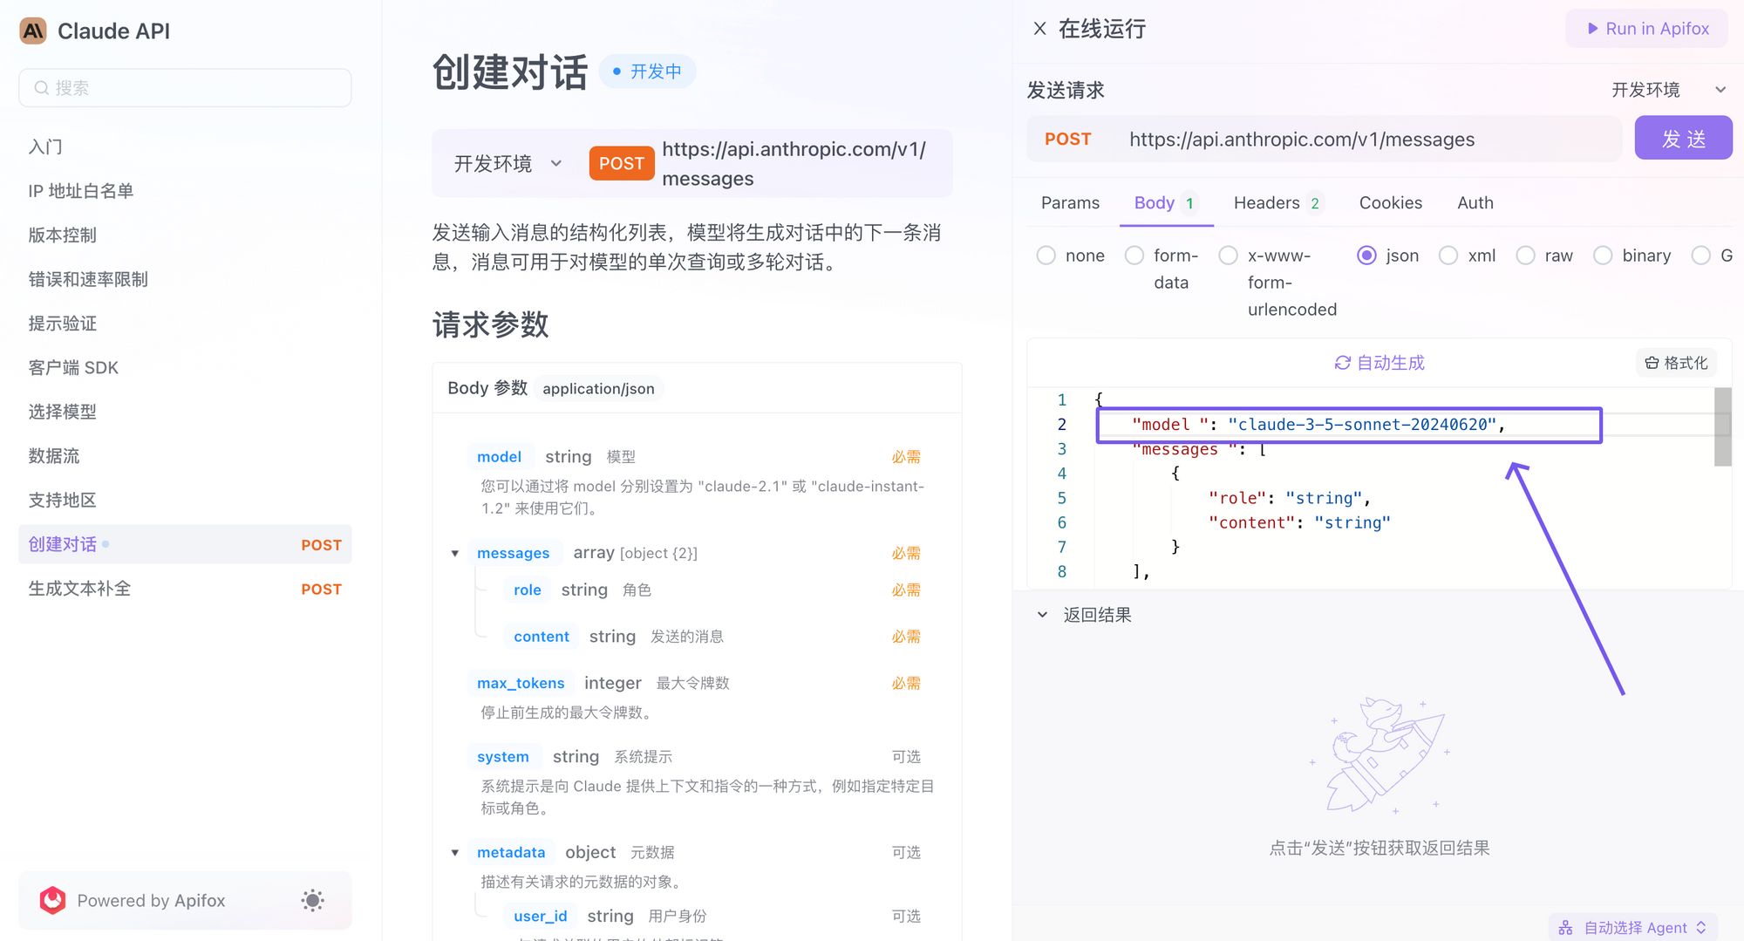Switch to the Body tab
The width and height of the screenshot is (1744, 941).
(x=1166, y=203)
